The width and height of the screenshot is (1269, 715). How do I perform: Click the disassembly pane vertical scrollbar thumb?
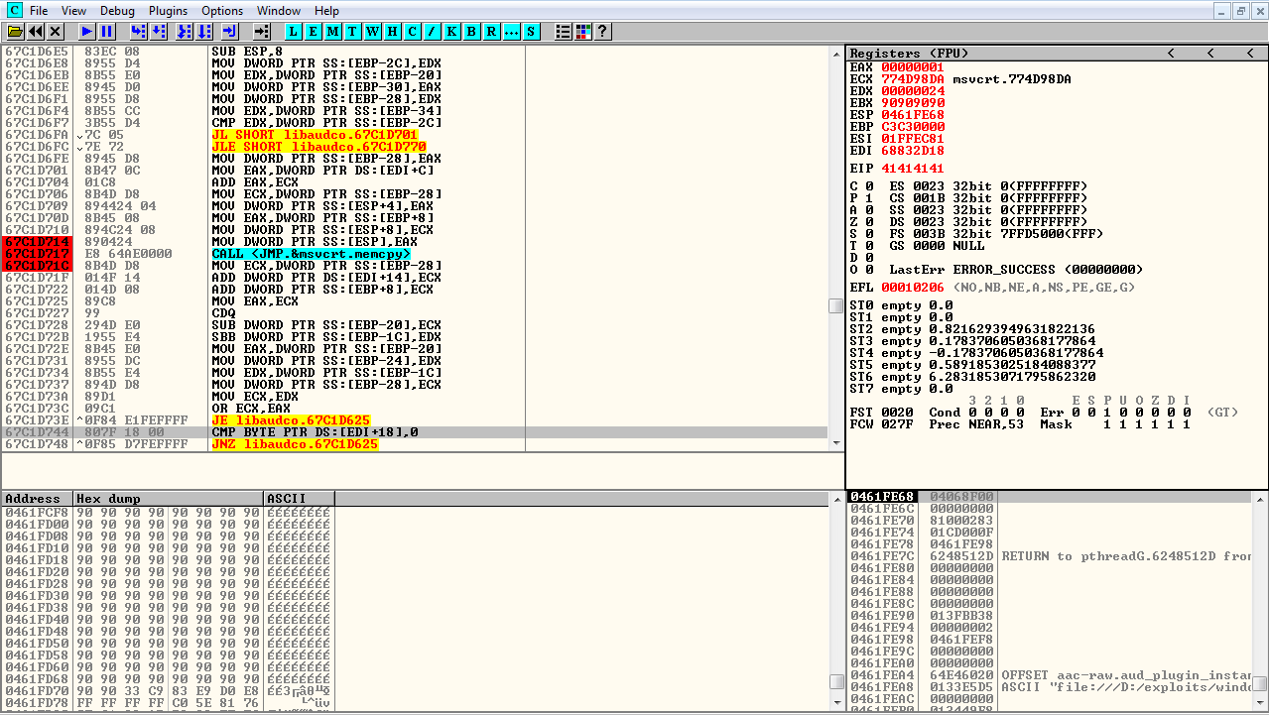pyautogui.click(x=835, y=305)
